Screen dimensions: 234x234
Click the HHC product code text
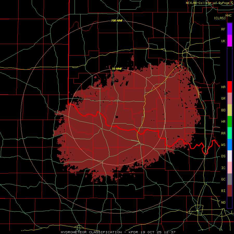[228, 16]
